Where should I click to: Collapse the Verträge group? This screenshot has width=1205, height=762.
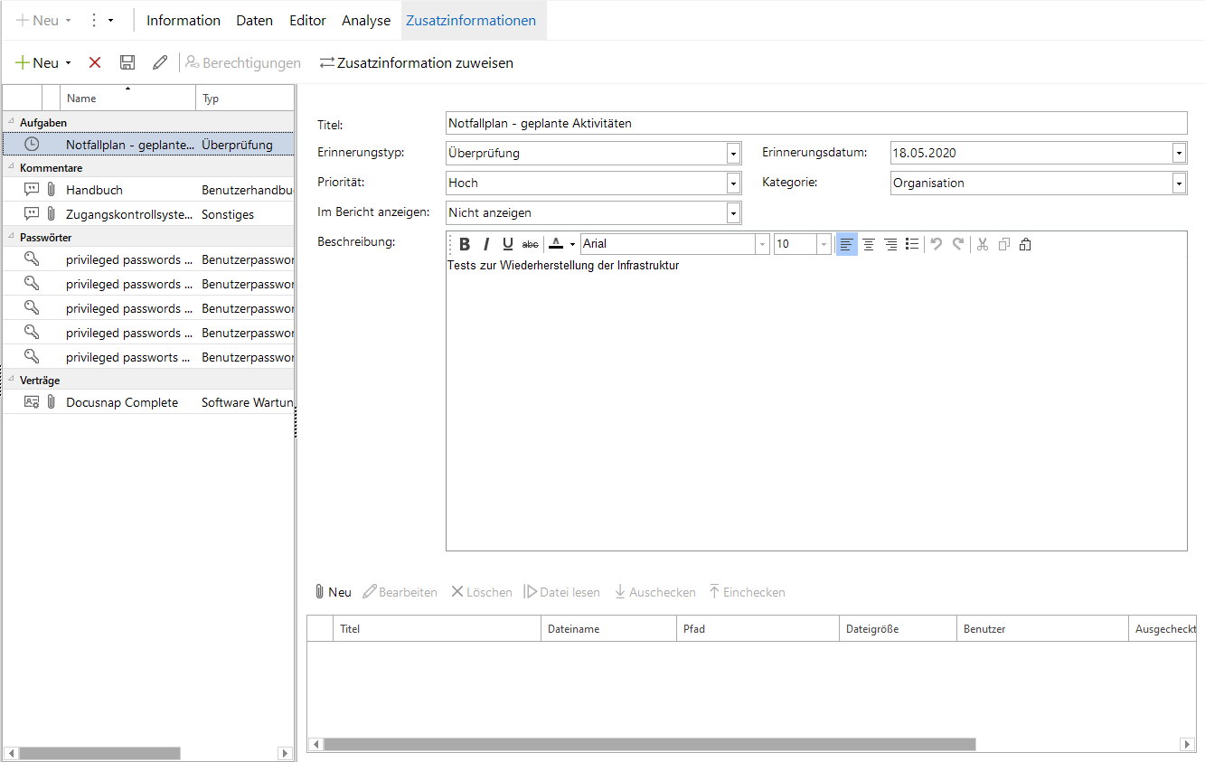click(x=11, y=380)
